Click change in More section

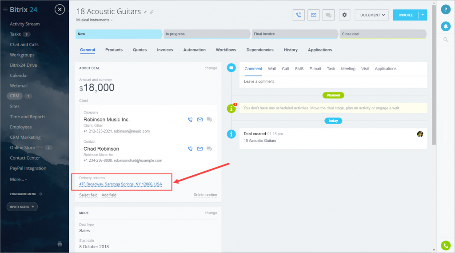coord(211,213)
